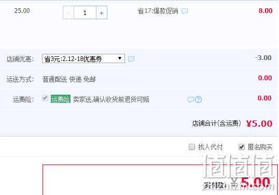Click the green 运费险 badge
The height and width of the screenshot is (195, 279).
point(61,99)
